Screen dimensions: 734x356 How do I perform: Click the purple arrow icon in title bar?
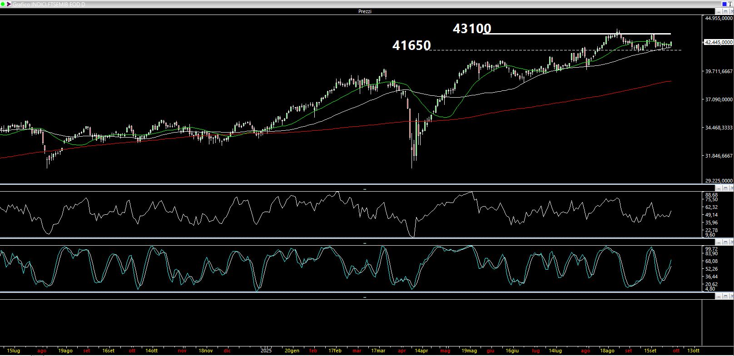coord(9,4)
